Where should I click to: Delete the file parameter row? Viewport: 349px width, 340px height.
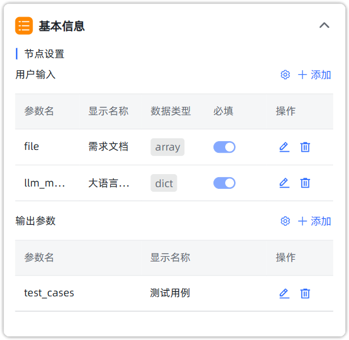point(305,147)
